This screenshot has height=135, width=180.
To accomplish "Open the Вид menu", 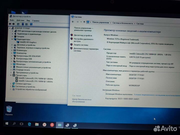I will 28,20.
